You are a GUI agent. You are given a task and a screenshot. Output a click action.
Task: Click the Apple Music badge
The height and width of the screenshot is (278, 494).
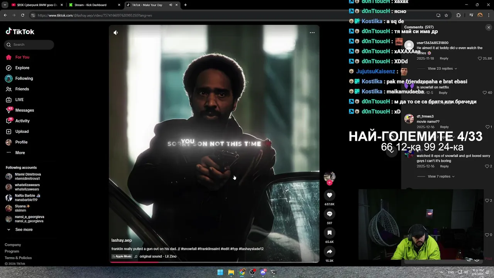click(x=122, y=256)
